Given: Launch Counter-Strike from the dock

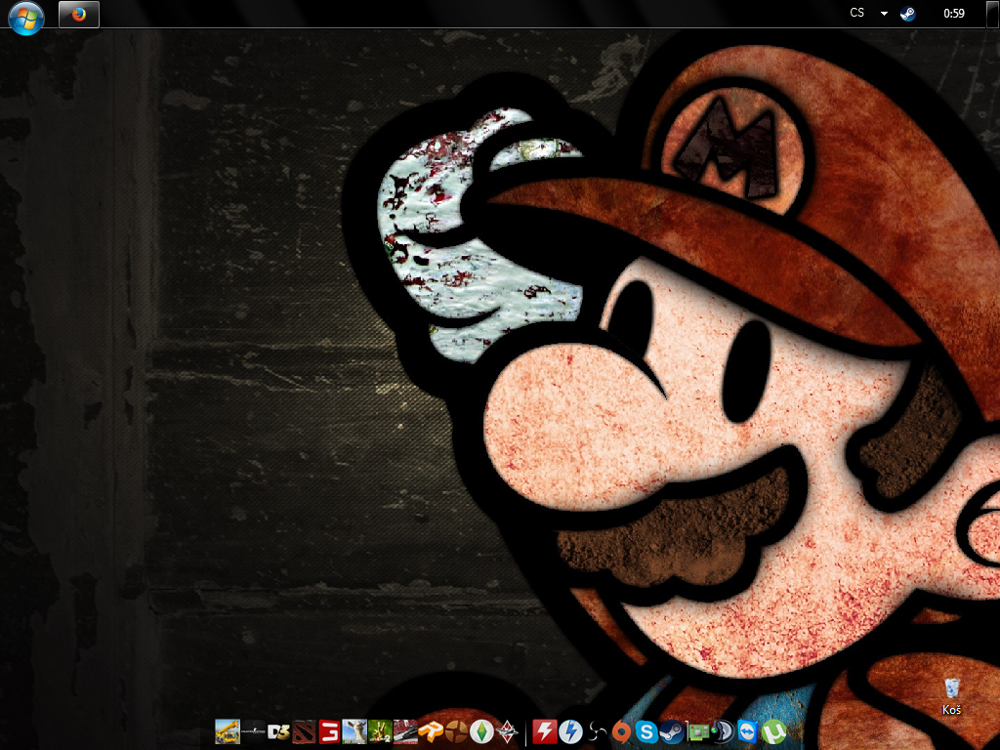Looking at the screenshot, I should tap(253, 731).
